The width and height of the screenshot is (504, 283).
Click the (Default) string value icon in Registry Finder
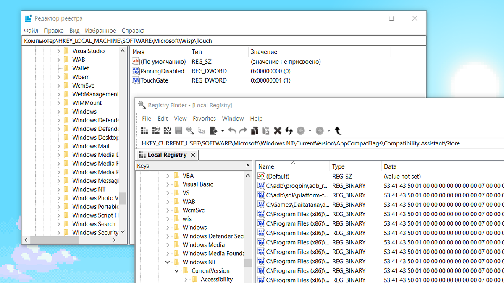click(x=261, y=177)
